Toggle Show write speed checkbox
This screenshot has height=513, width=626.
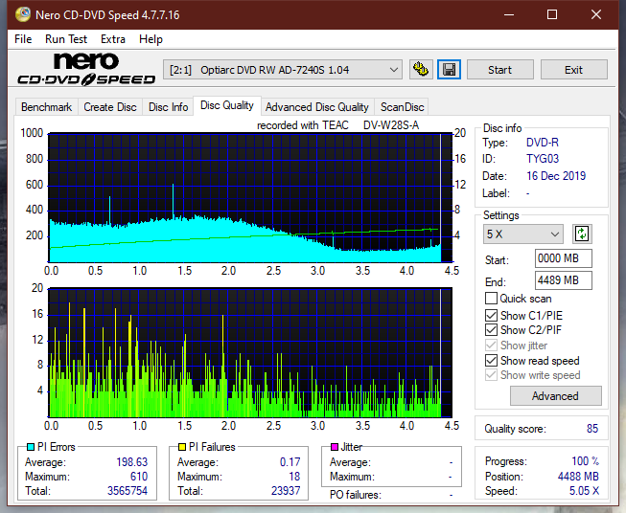point(491,375)
